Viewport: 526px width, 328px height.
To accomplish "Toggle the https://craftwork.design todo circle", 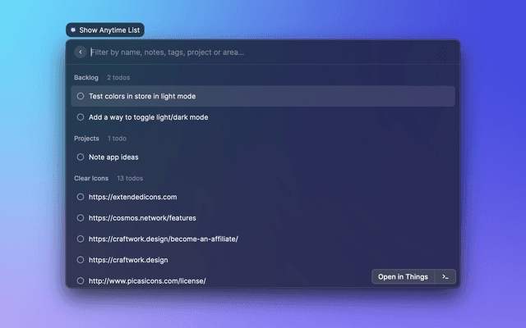I will click(x=81, y=259).
